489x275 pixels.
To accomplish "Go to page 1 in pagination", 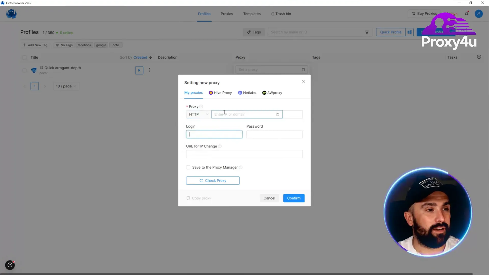I will (35, 86).
